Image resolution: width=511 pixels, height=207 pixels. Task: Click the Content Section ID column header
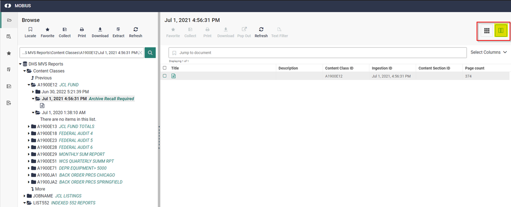434,68
